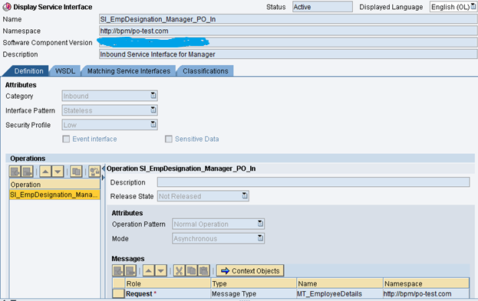Open the Classifications tab

click(205, 71)
